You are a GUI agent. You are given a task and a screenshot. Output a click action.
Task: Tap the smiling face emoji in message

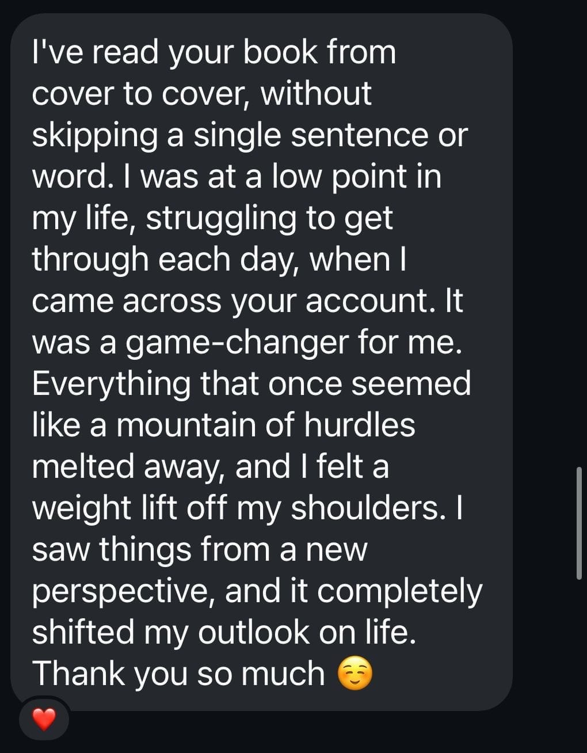click(x=355, y=674)
